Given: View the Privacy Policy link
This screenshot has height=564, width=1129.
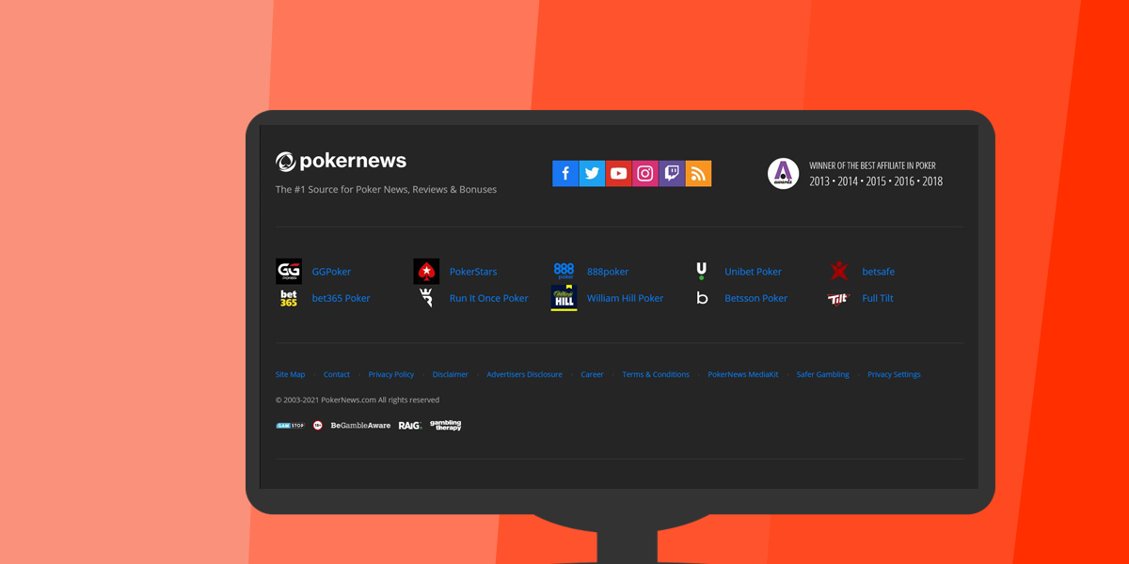Looking at the screenshot, I should tap(391, 374).
